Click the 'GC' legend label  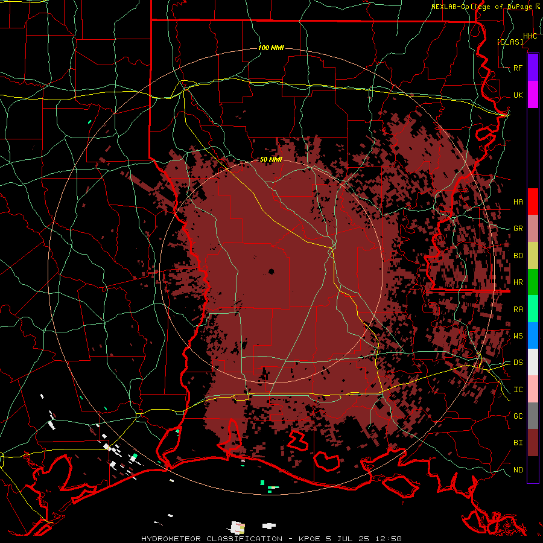click(518, 416)
